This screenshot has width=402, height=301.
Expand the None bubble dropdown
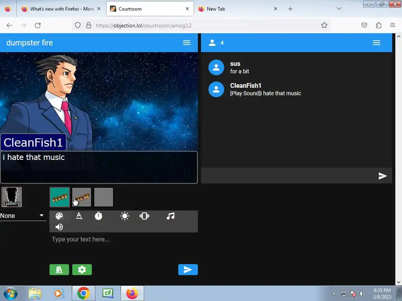pos(23,216)
